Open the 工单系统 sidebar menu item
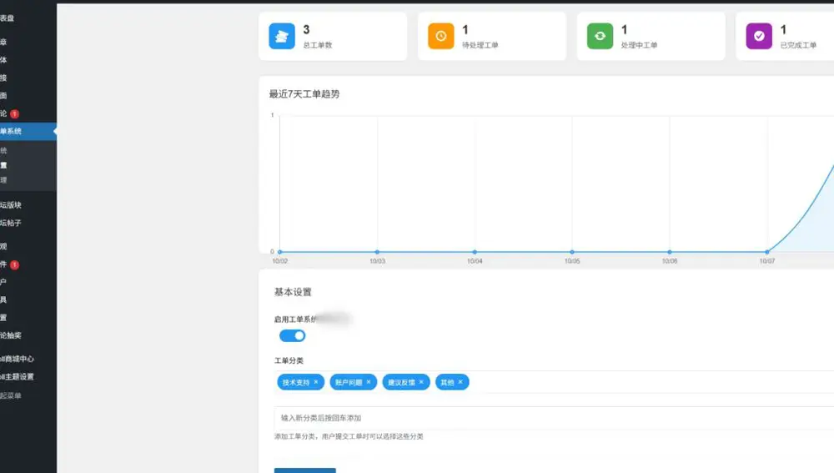The image size is (834, 473). pyautogui.click(x=28, y=132)
